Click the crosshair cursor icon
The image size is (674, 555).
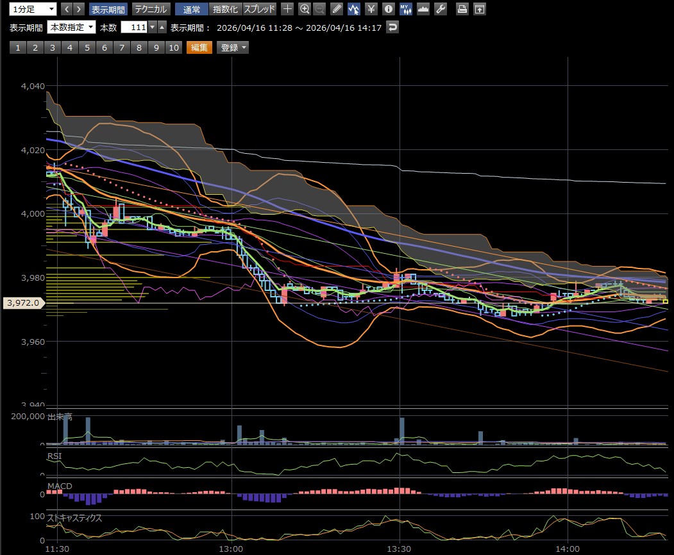click(x=287, y=9)
